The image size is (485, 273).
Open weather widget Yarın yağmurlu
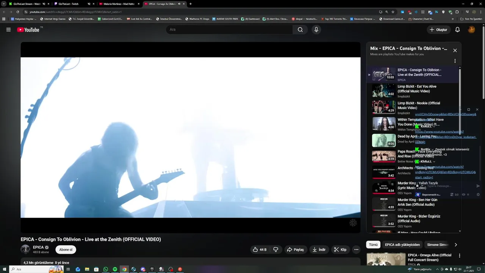pos(420,269)
